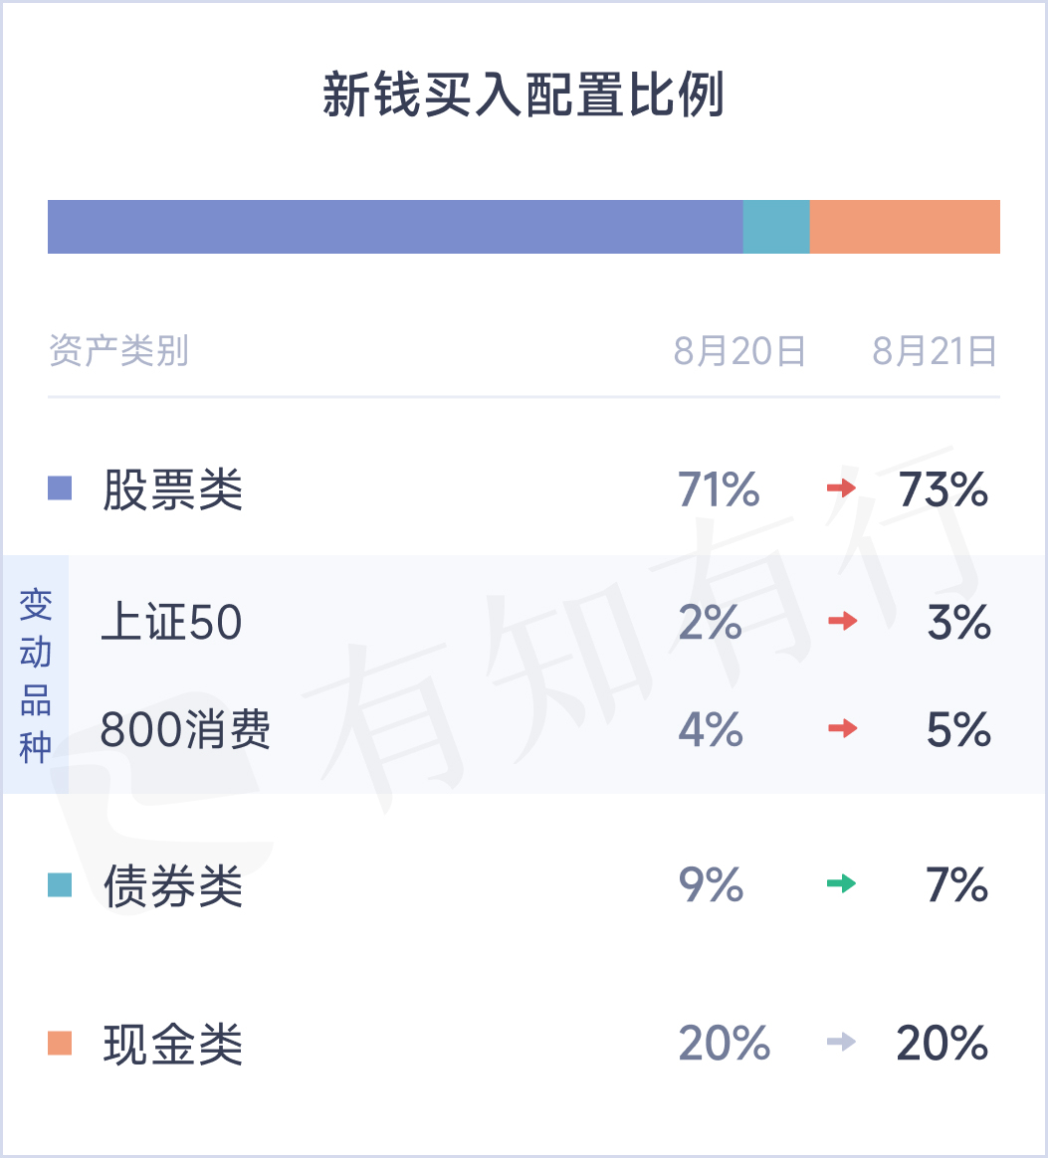Click the teal bond segment of the bar
The height and width of the screenshot is (1158, 1048).
pos(776,227)
